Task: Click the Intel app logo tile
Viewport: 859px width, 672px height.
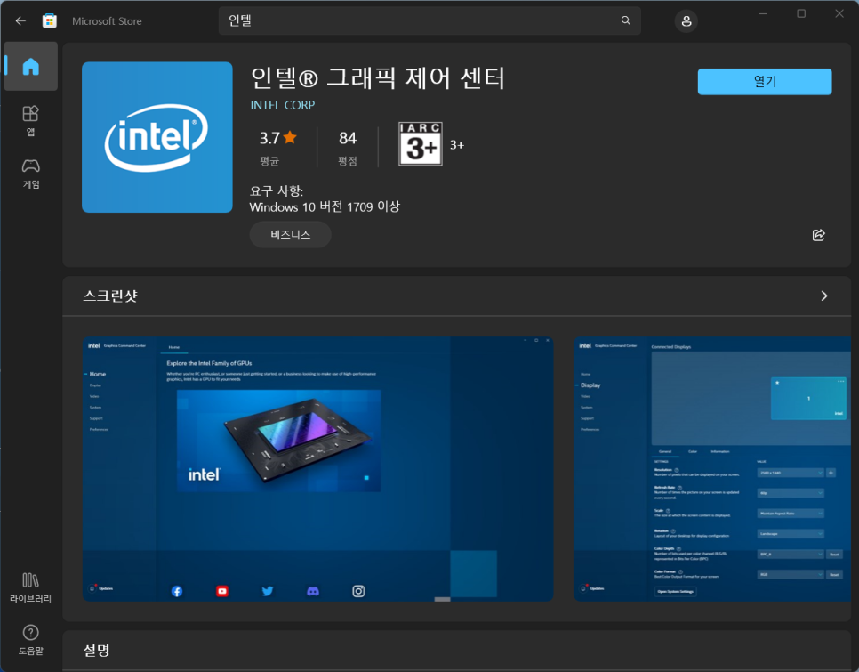Action: point(157,137)
